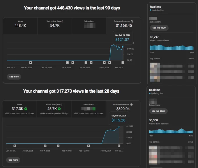Click the heading about 448,430 views in 90 days

pos(72,8)
